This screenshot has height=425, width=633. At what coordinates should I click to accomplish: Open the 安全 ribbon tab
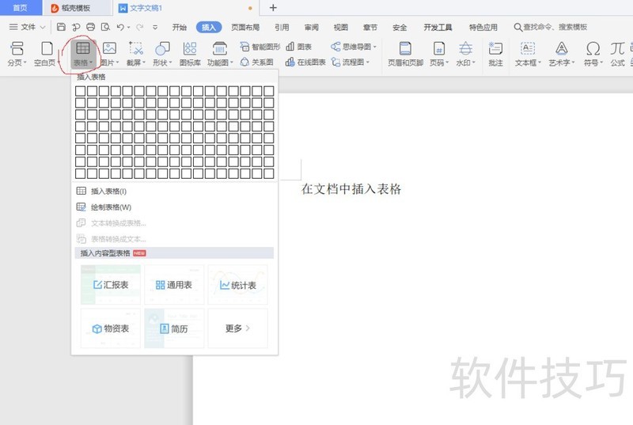[x=400, y=27]
